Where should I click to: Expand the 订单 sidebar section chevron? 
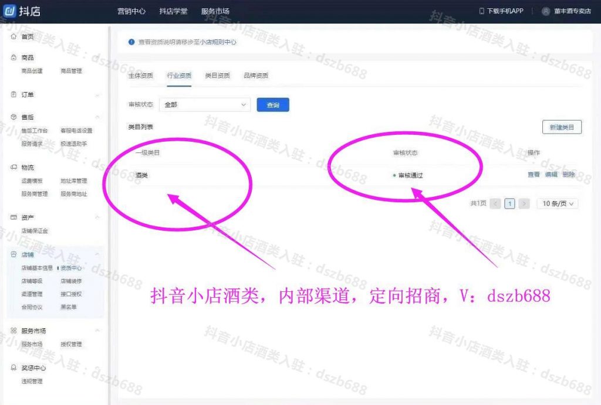[x=97, y=95]
